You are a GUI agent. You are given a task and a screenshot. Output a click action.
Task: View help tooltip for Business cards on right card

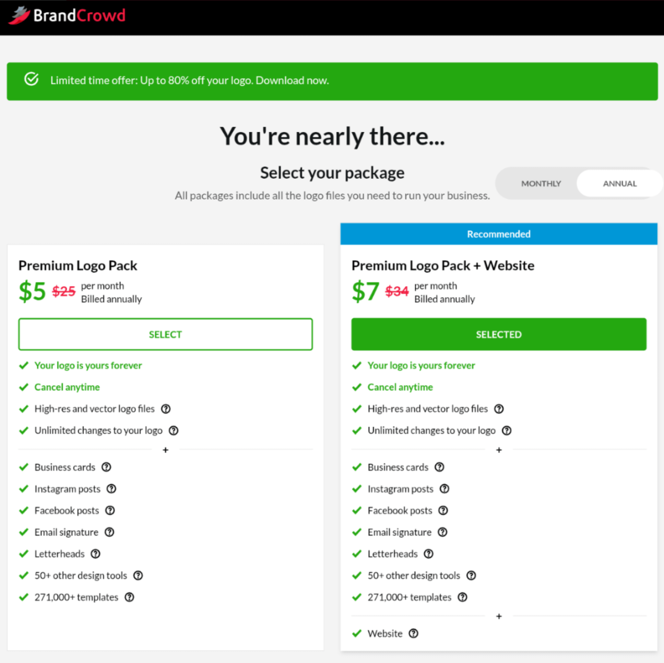[x=440, y=467]
